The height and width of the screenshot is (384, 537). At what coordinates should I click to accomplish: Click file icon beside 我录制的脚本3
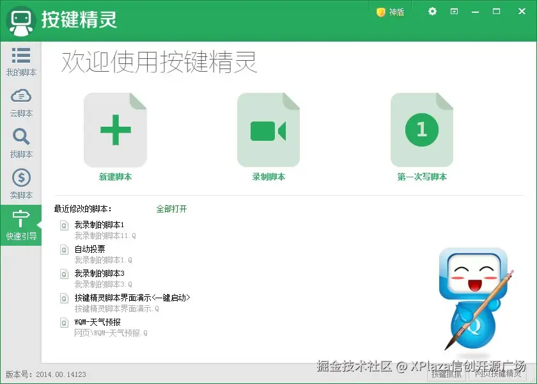[x=64, y=274]
